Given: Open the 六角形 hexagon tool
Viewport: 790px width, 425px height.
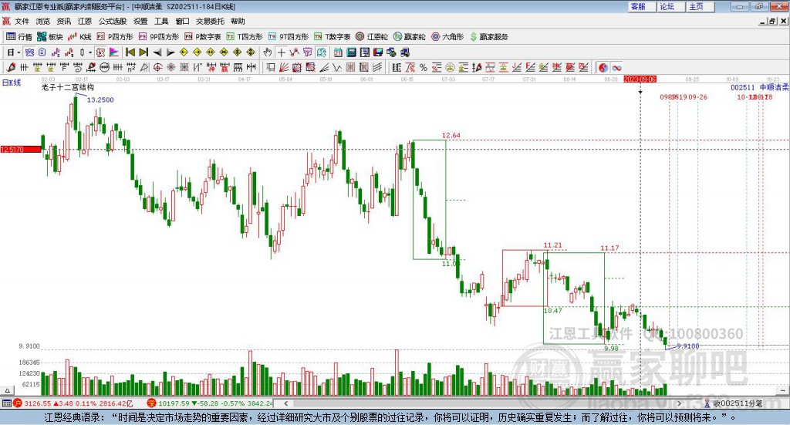Looking at the screenshot, I should coord(447,37).
